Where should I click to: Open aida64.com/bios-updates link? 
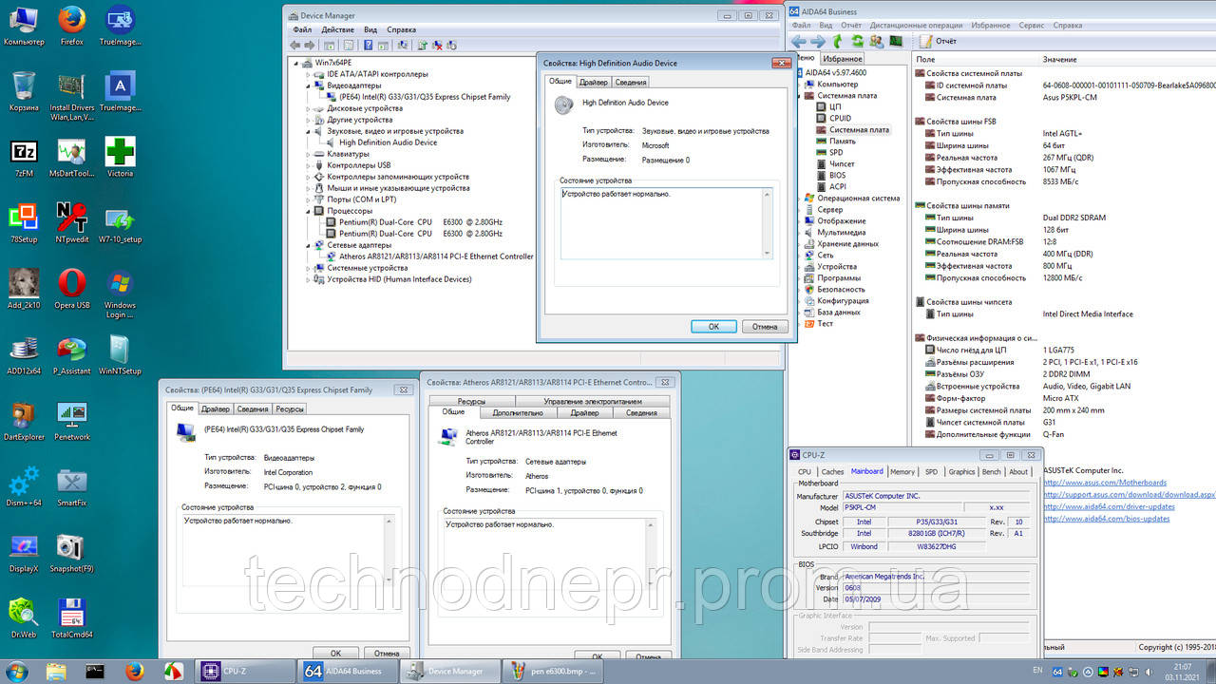pyautogui.click(x=1107, y=519)
